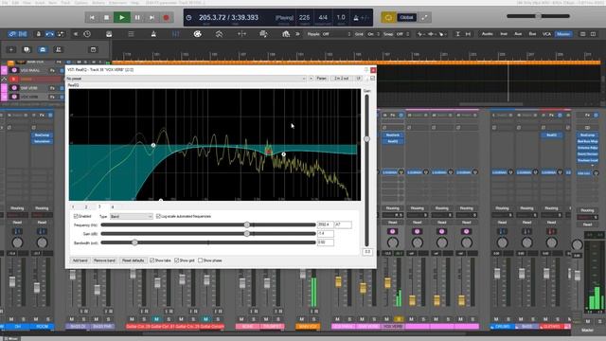Click band point 2 on the EQ curve
606x341 pixels.
(153, 145)
